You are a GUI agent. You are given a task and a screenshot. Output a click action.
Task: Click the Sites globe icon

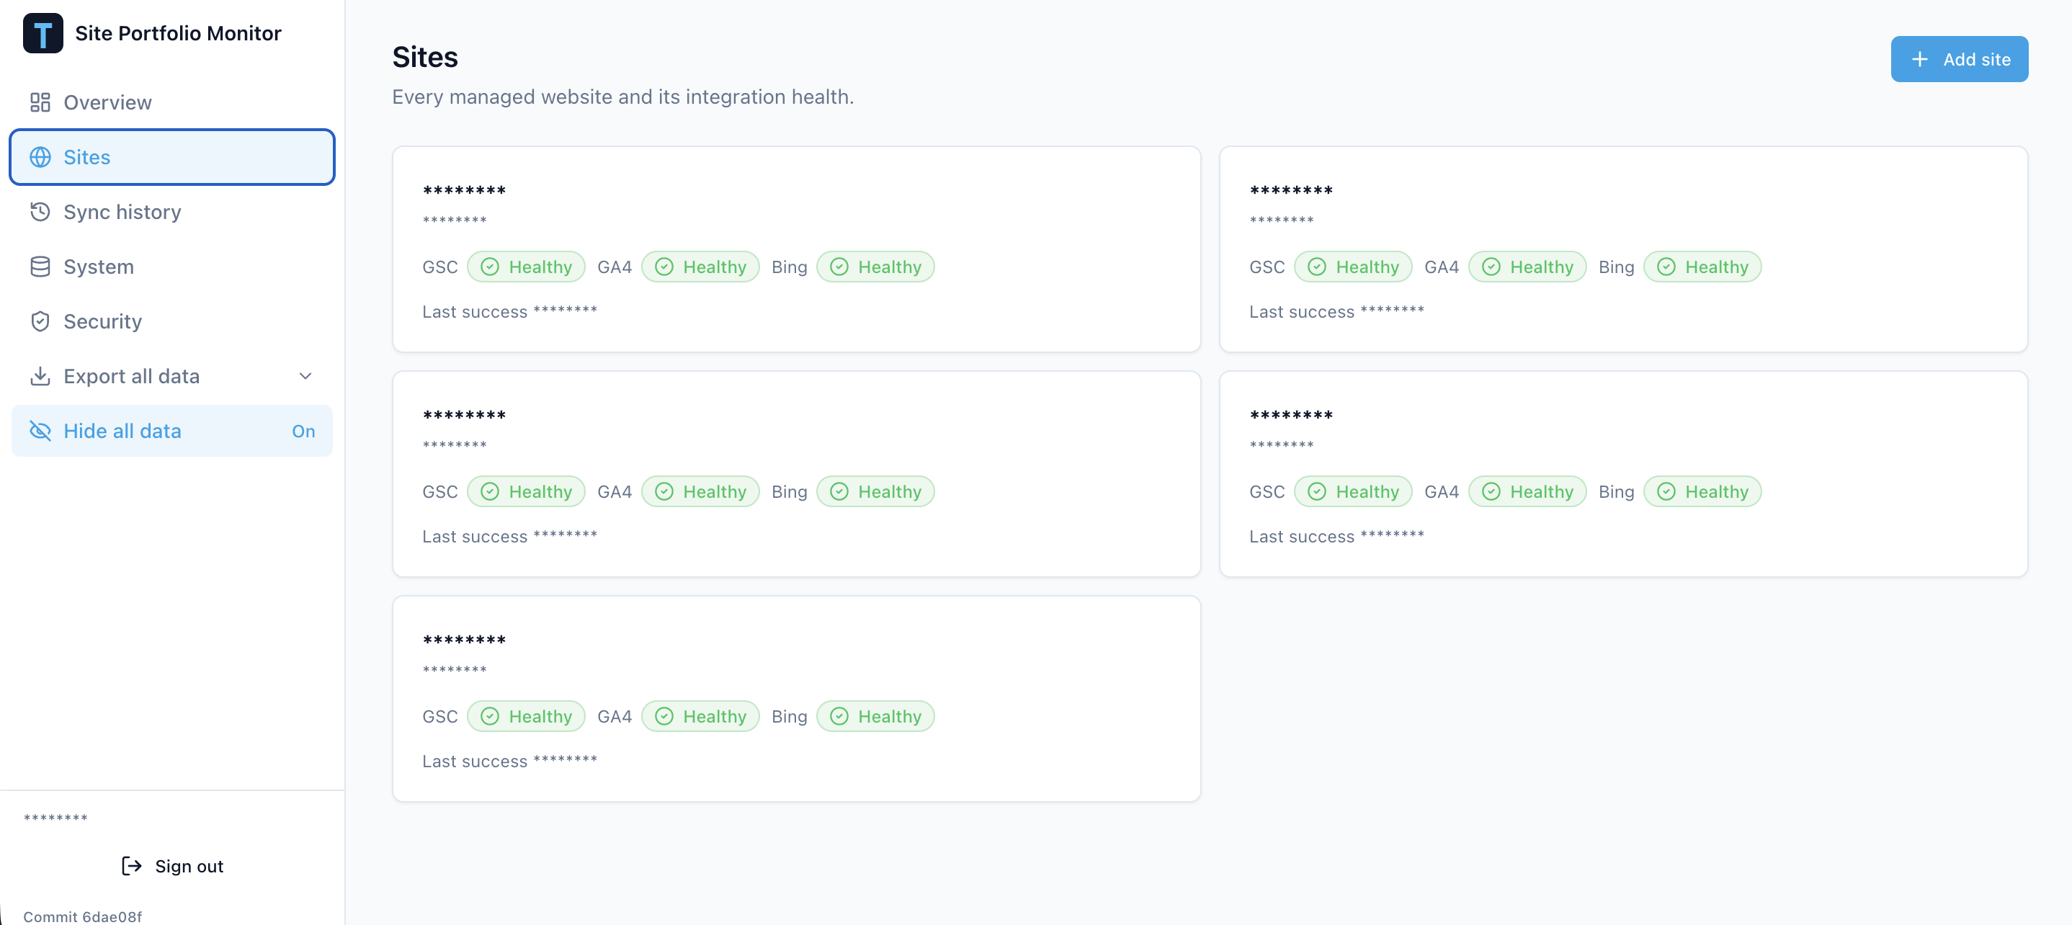40,157
